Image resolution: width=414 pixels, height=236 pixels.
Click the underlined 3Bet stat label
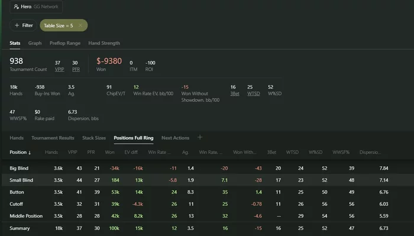coord(235,93)
